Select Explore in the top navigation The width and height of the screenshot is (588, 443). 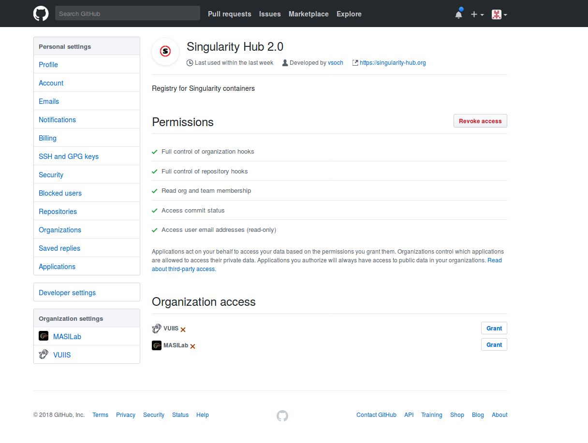pos(349,14)
